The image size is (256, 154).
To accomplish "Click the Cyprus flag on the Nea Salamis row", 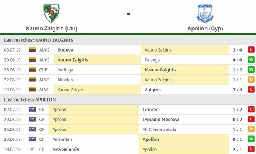I will click(x=32, y=149).
